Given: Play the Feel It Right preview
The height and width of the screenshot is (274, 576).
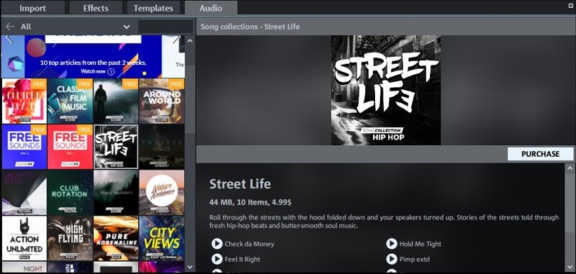Looking at the screenshot, I should coord(217,259).
